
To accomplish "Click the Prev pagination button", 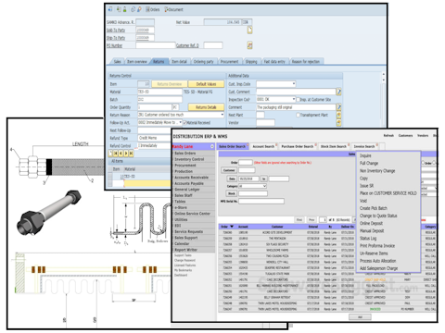I will click(x=311, y=220).
